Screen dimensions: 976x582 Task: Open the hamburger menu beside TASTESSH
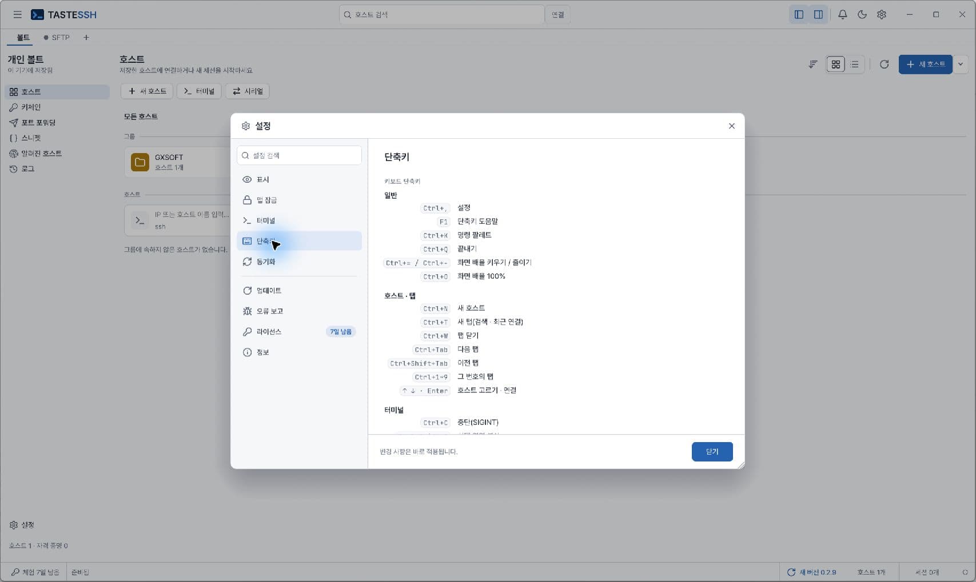pos(17,15)
